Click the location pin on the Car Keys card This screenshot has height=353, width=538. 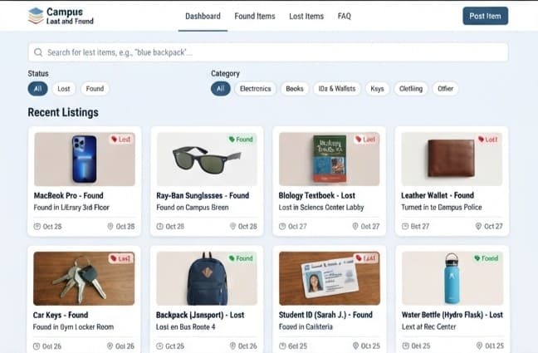[110, 346]
